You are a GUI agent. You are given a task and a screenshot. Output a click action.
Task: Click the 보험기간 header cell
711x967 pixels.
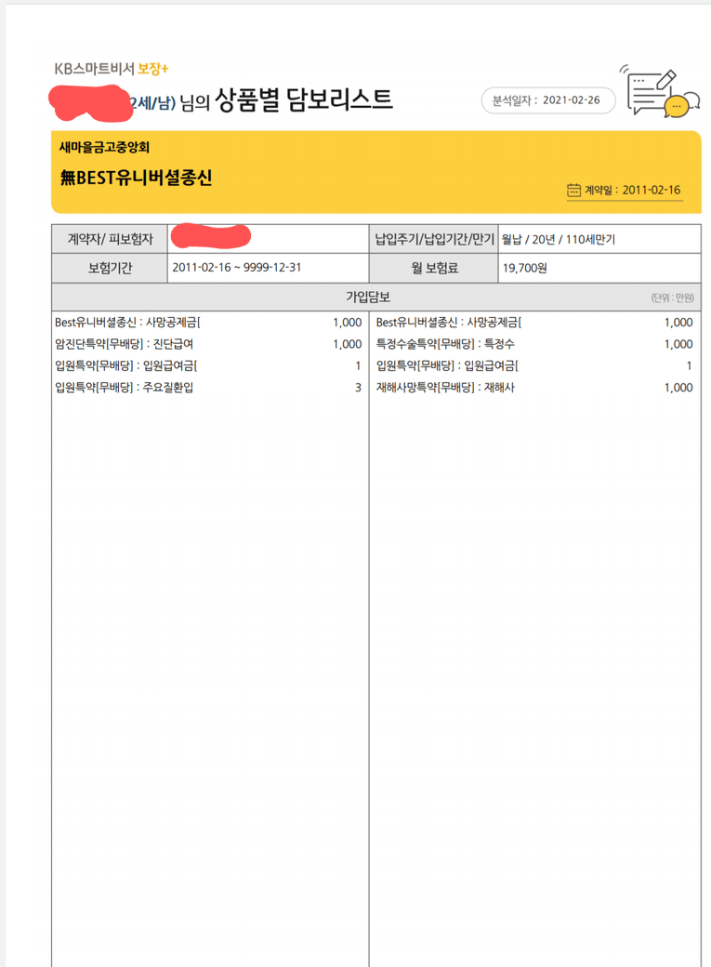coord(110,268)
